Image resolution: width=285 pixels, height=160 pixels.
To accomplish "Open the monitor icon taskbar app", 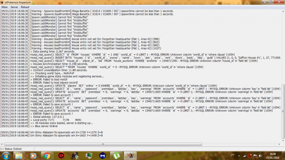I will (89, 156).
